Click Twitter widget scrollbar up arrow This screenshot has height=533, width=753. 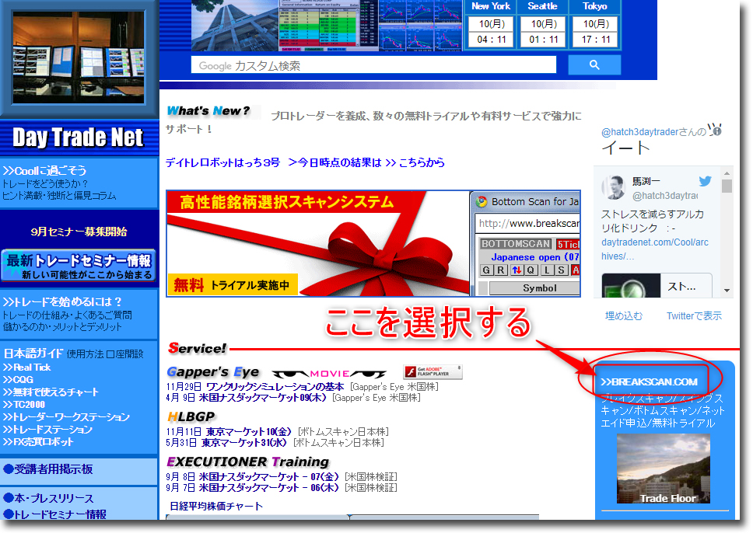pos(727,173)
